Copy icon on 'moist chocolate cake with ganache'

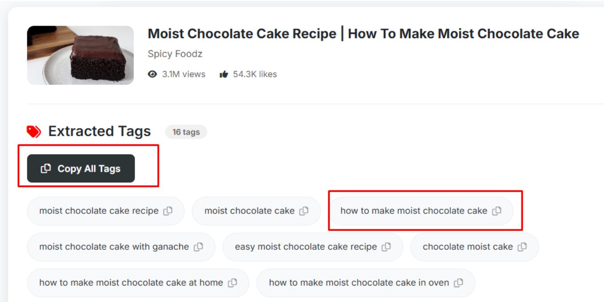(199, 247)
